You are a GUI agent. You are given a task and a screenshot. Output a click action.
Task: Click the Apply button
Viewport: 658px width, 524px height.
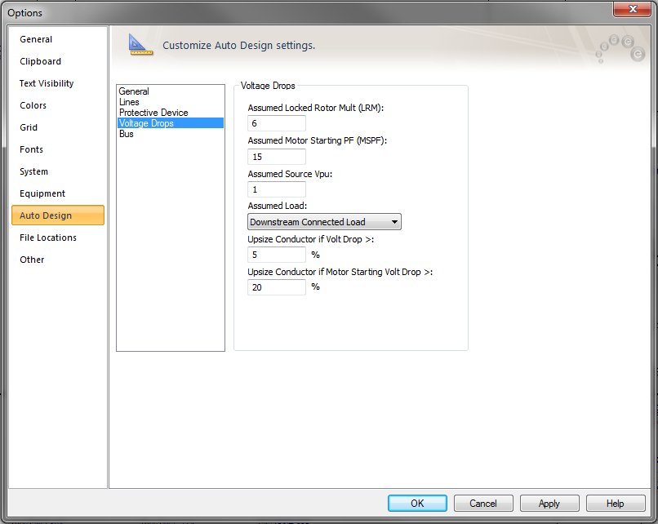(549, 503)
